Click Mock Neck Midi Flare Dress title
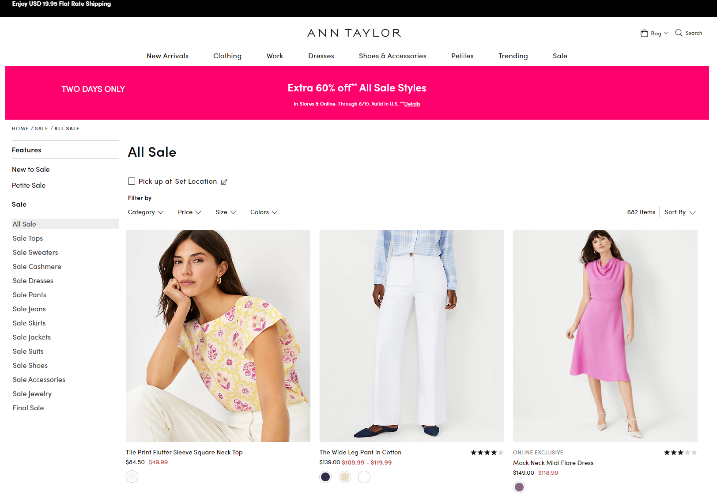This screenshot has width=717, height=499. [553, 463]
